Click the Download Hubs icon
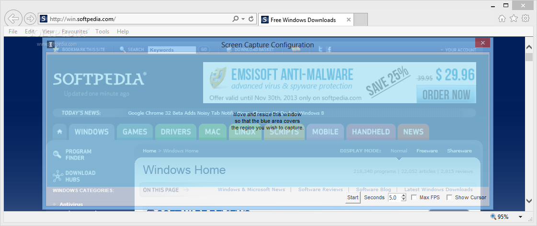 pos(58,176)
